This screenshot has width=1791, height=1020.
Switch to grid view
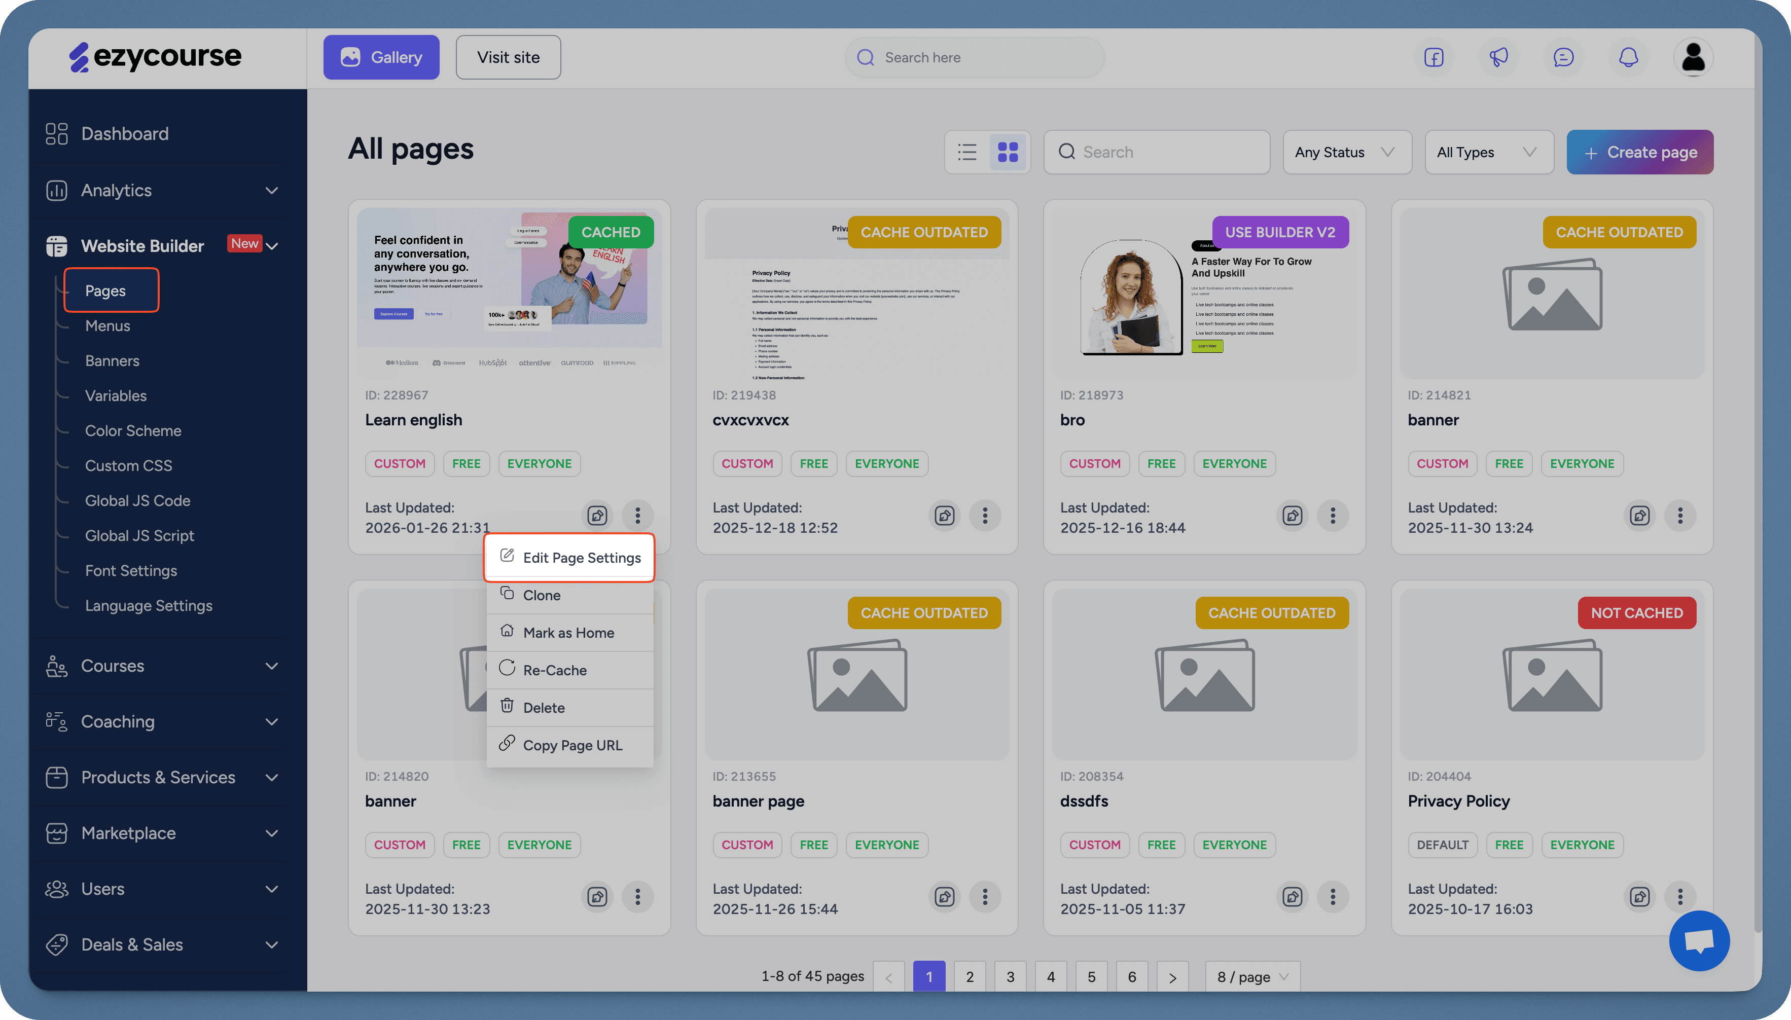[x=1008, y=151]
